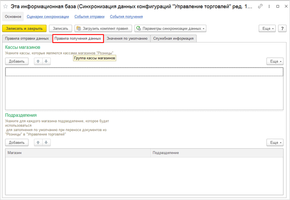Open the vertical dots window menu

pyautogui.click(x=269, y=7)
